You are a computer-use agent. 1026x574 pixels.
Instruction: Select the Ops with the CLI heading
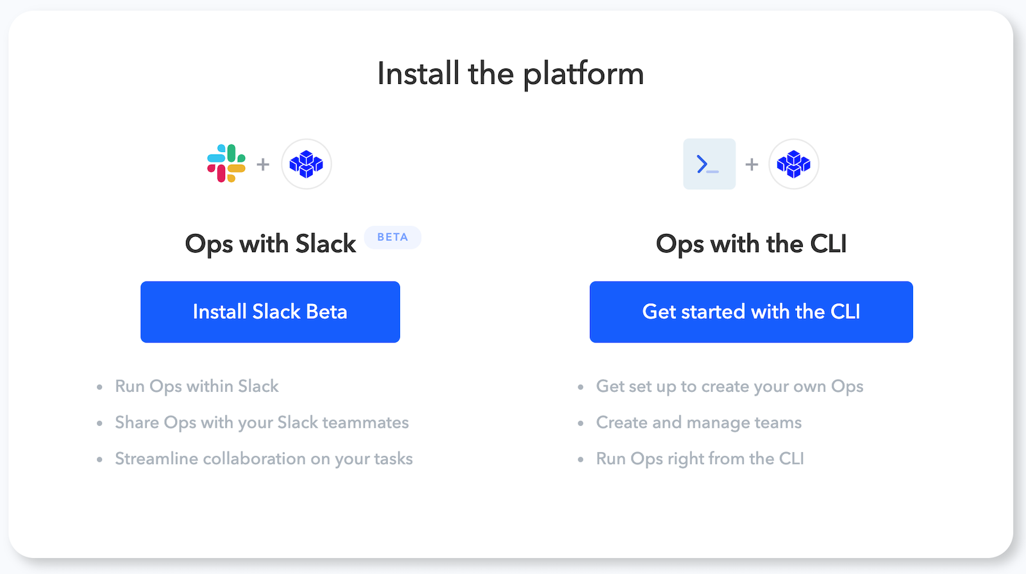click(751, 244)
